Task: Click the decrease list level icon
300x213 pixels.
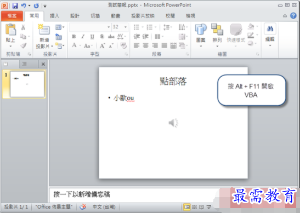Action: 137,37
